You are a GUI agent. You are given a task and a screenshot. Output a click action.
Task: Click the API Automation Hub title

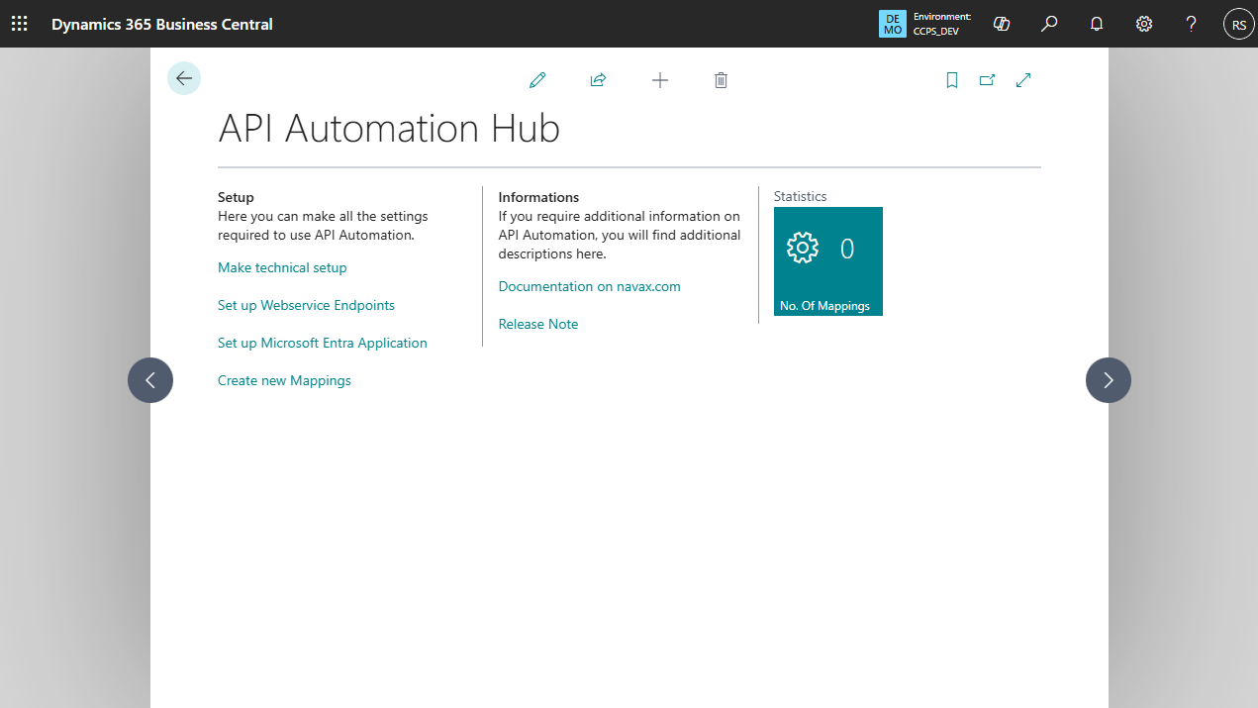[389, 129]
